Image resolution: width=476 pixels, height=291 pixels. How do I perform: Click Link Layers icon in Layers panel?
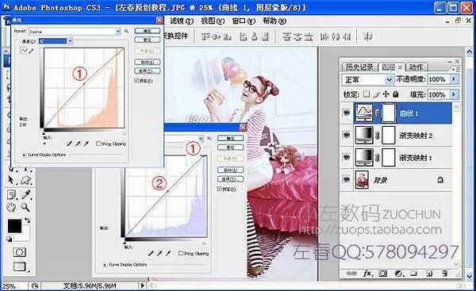point(351,274)
